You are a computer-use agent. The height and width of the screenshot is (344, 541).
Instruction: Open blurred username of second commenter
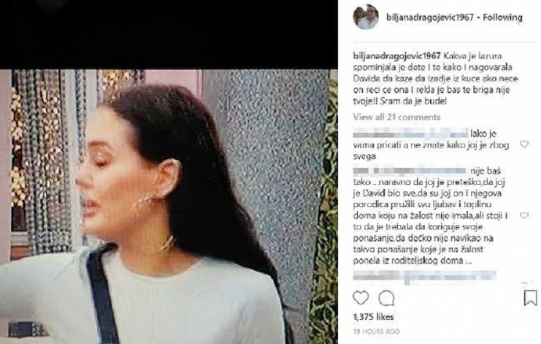tap(409, 170)
